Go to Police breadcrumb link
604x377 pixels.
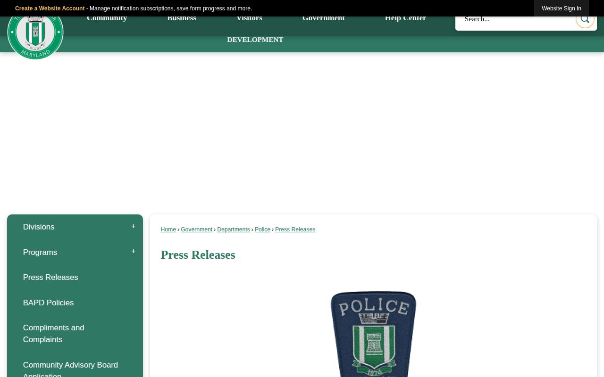[263, 229]
